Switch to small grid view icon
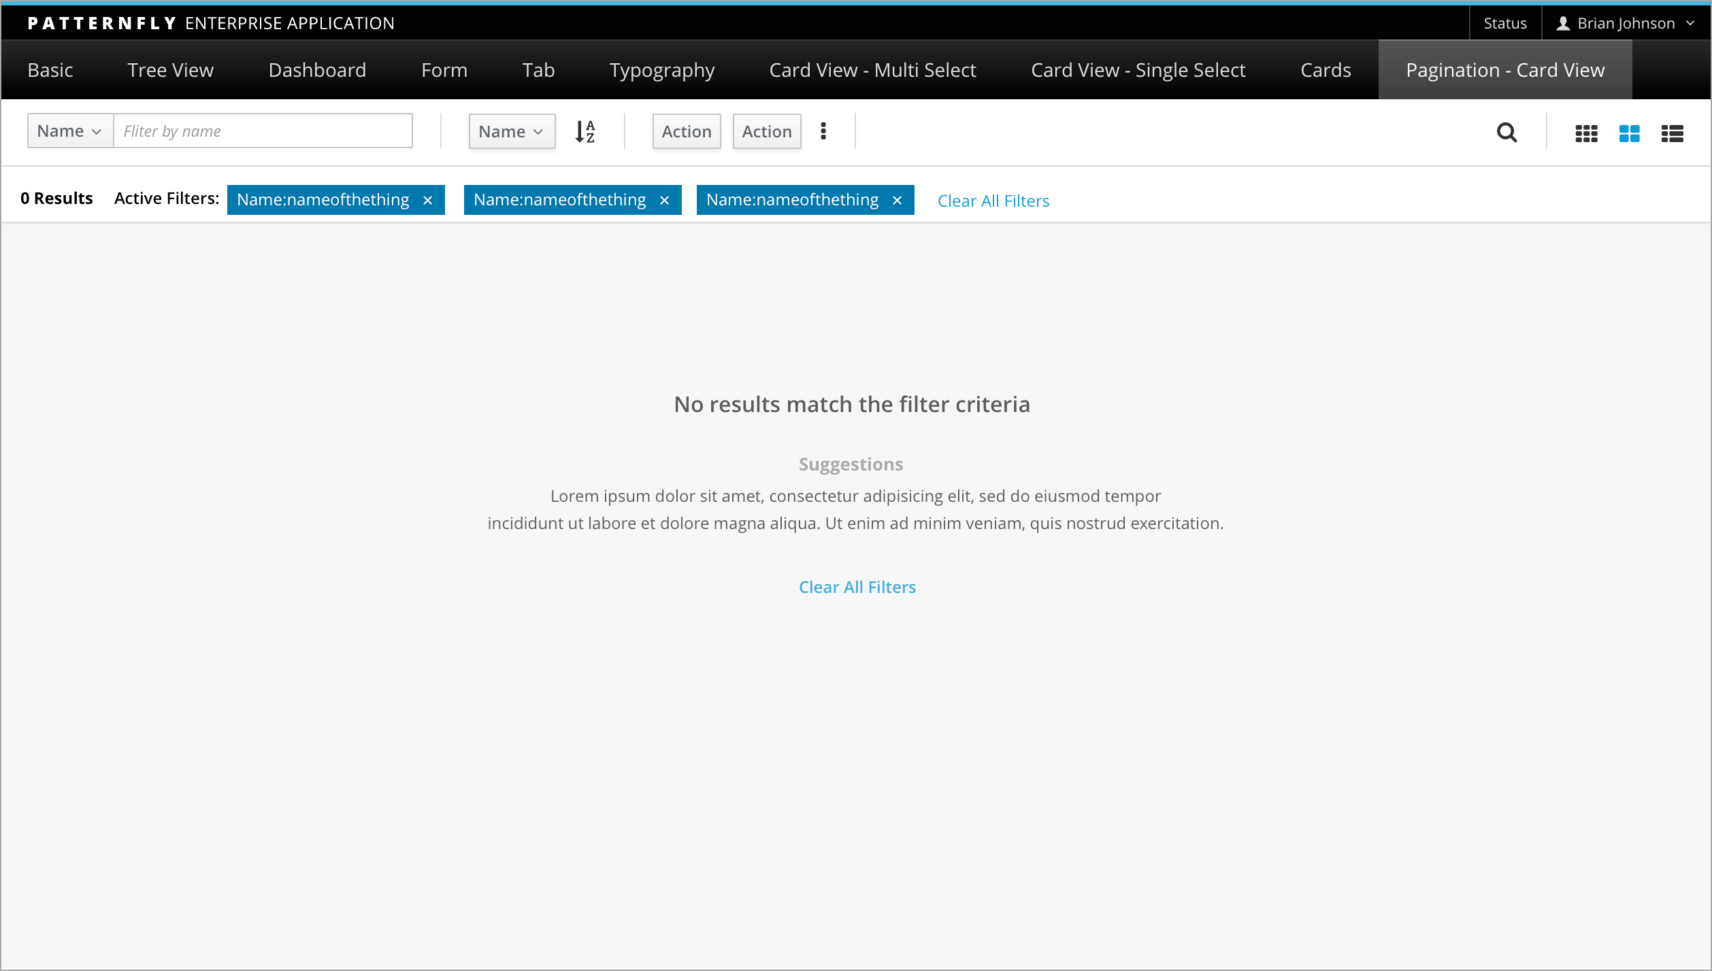 (1586, 133)
